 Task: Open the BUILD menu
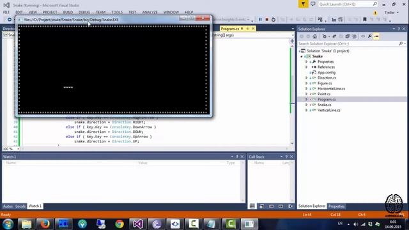coord(68,12)
